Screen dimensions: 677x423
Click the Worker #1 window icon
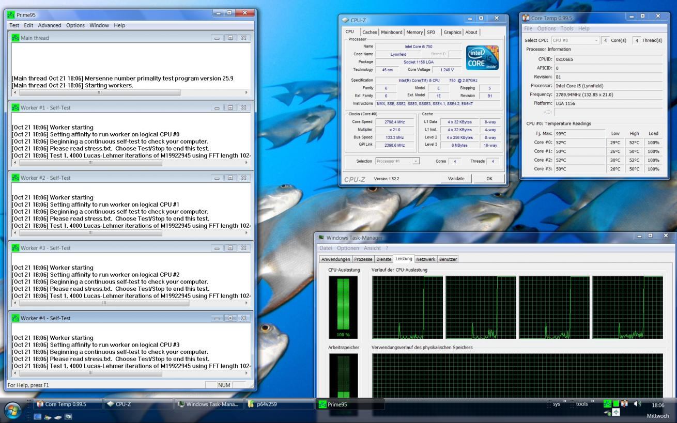tap(15, 107)
